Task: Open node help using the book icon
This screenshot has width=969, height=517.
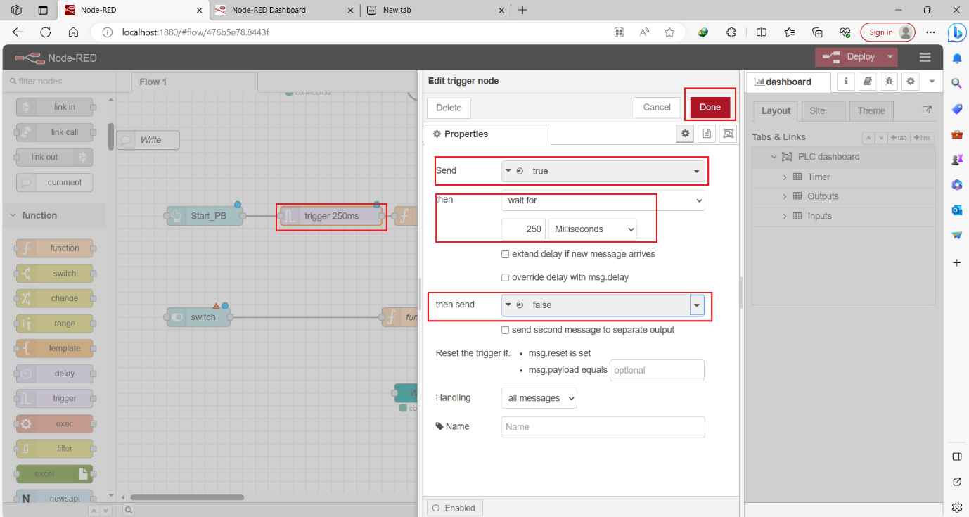Action: 867,82
